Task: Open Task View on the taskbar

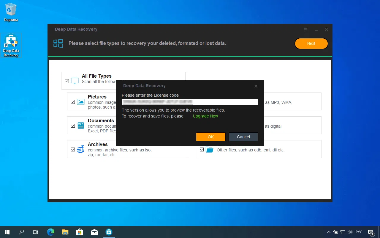Action: click(36, 232)
